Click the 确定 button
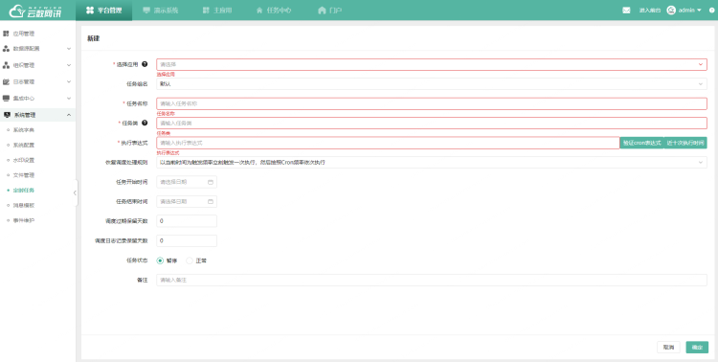 point(697,348)
